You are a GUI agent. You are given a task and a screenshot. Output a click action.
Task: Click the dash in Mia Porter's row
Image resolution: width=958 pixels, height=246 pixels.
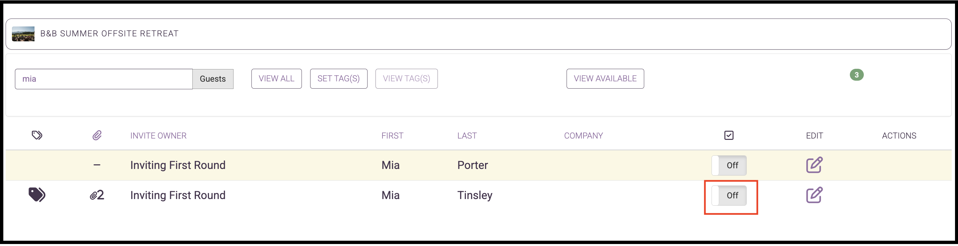coord(97,165)
